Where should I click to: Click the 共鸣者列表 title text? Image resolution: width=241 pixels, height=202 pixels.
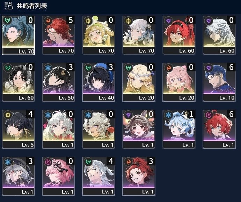click(32, 6)
